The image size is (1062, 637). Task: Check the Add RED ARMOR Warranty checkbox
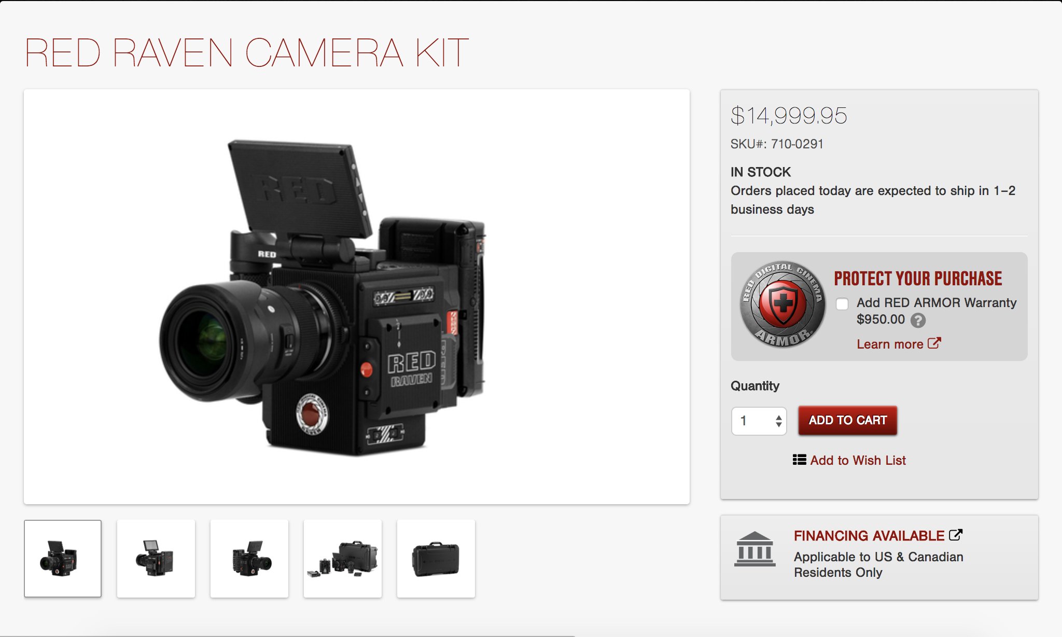click(842, 304)
